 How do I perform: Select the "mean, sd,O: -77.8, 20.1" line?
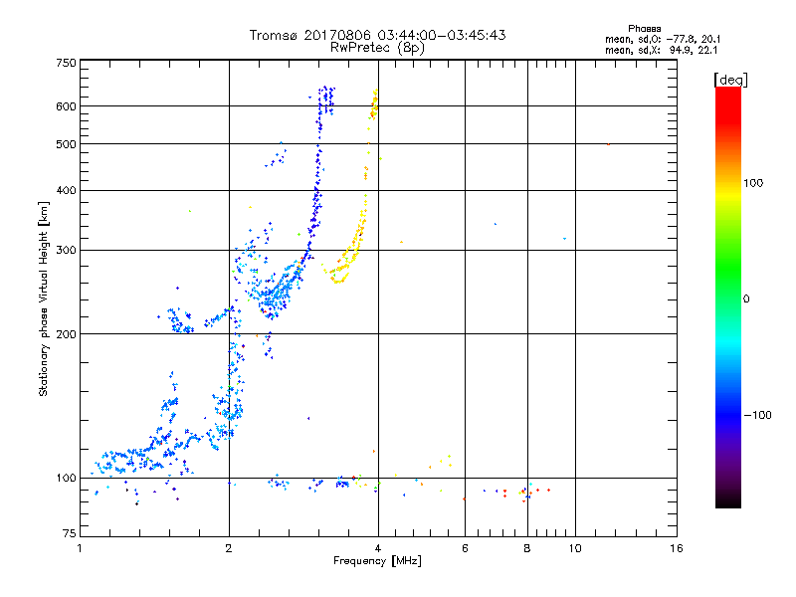[x=663, y=39]
